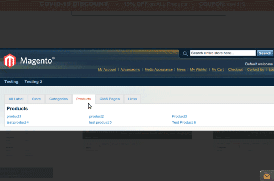This screenshot has height=181, width=274.
Task: Open the Advancecms link
Action: (x=130, y=70)
